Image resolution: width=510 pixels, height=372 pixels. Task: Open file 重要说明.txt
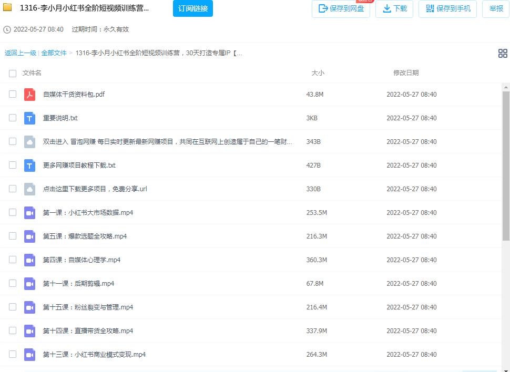tap(60, 118)
